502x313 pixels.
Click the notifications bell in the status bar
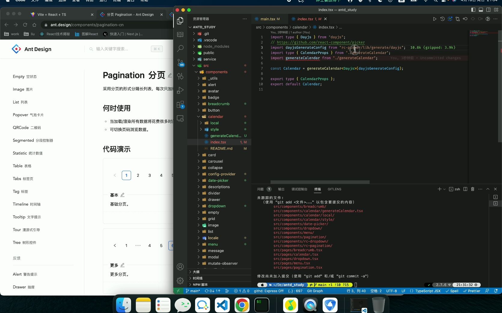coord(496,291)
